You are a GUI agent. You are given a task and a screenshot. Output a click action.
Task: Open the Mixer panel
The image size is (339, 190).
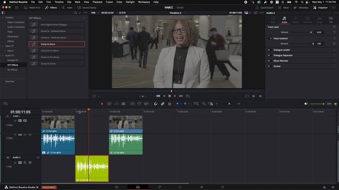283,7
